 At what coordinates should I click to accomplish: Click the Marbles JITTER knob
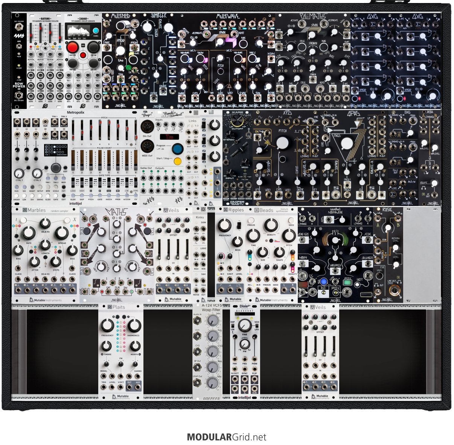[x=35, y=262]
